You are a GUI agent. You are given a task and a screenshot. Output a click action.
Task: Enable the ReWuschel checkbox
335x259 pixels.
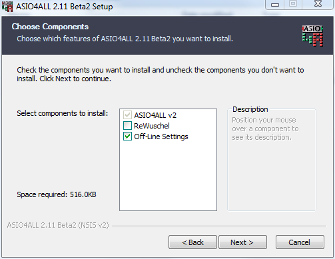click(x=127, y=126)
